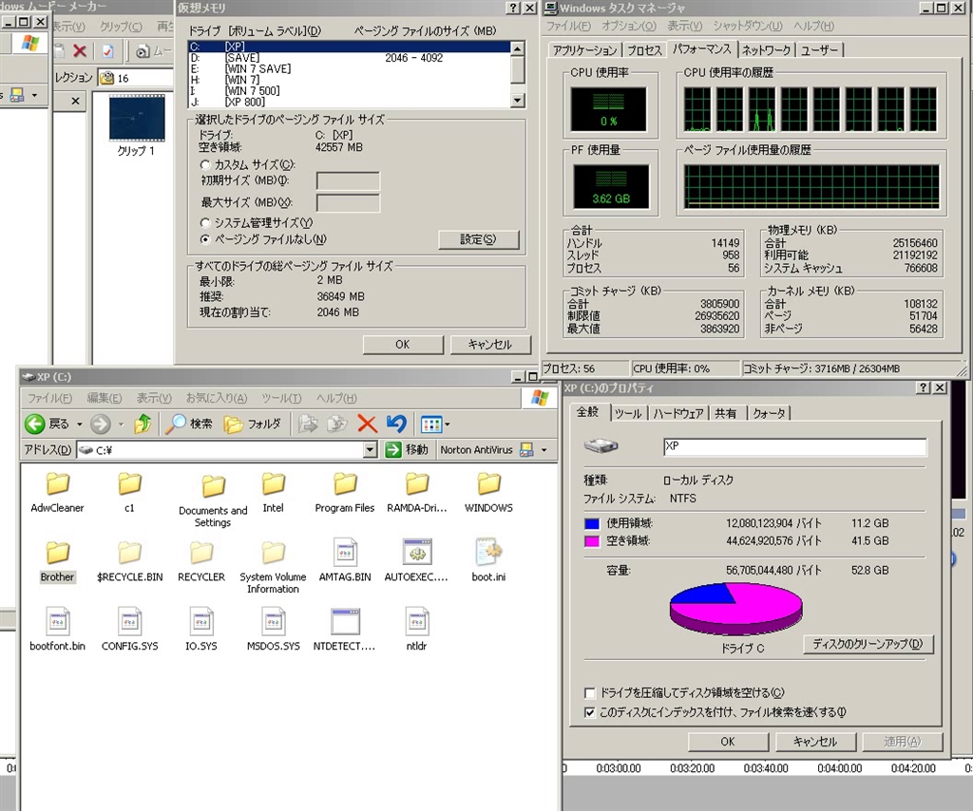This screenshot has height=811, width=973.
Task: Switch to the Applications tab in Task Manager
Action: (x=584, y=50)
